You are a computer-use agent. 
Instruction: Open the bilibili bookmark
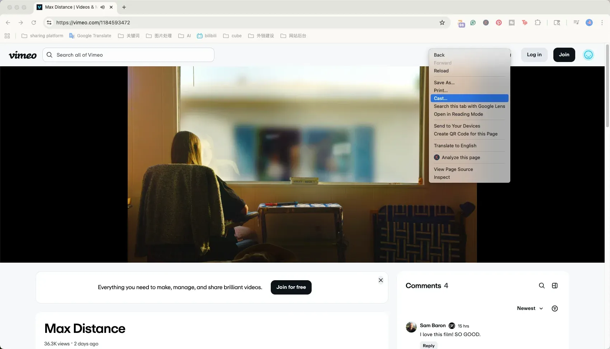click(x=207, y=36)
